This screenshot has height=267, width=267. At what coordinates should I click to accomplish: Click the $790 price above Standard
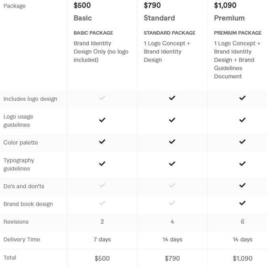click(152, 6)
